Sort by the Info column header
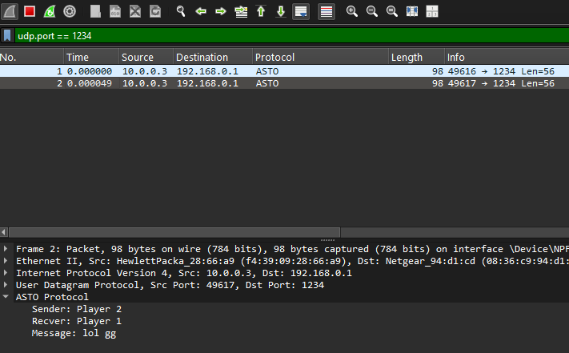569x353 pixels. (x=507, y=58)
